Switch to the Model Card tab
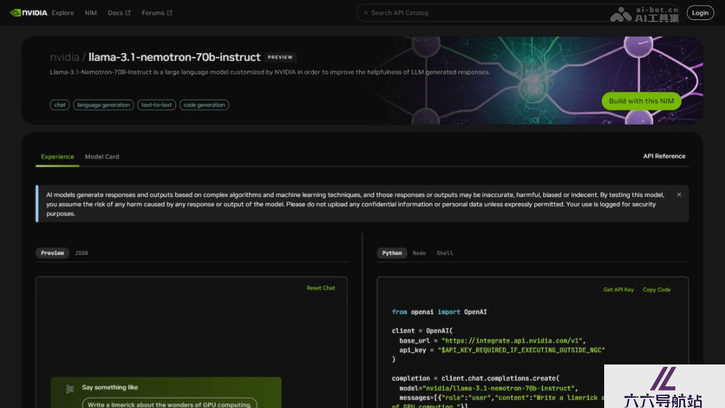Screen dimensions: 725x408 (x=102, y=157)
